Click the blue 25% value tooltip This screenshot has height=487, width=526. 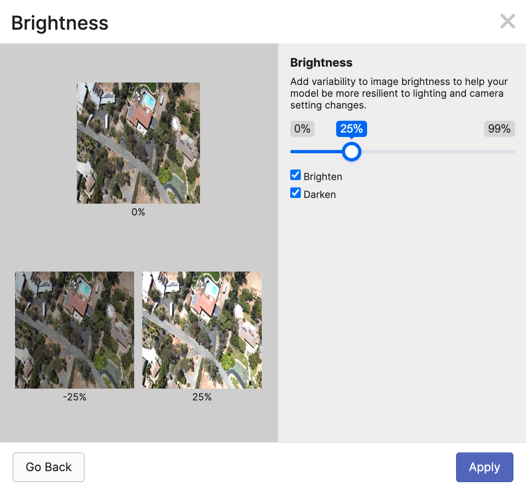pos(352,129)
